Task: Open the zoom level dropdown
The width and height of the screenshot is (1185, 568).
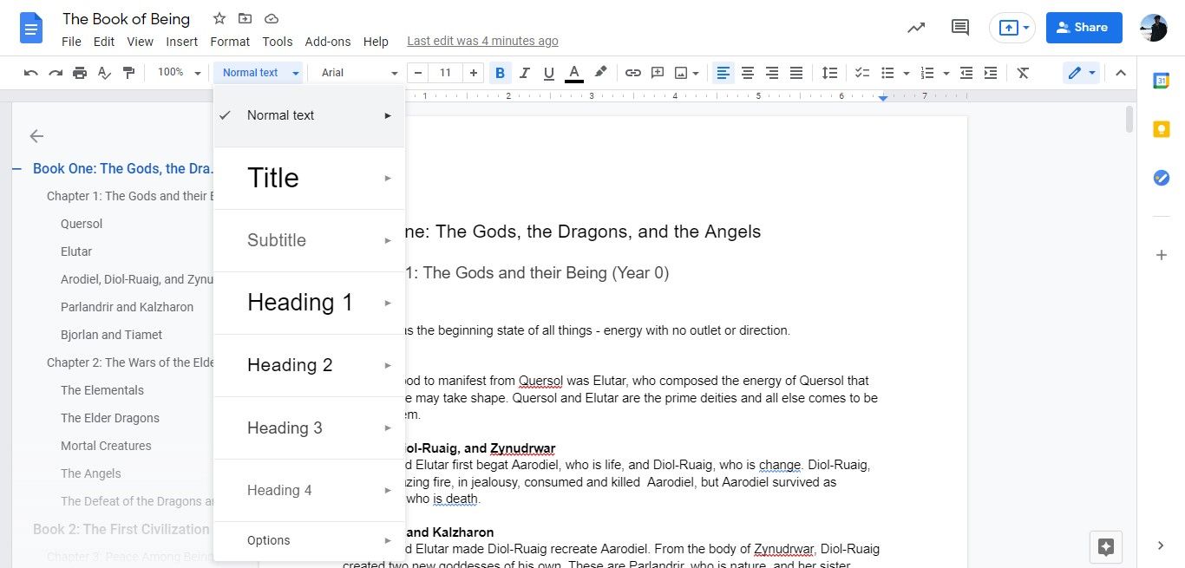Action: coord(177,73)
